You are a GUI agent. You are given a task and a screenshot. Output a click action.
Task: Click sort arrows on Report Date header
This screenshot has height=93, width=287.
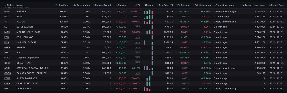pyautogui.click(x=270, y=5)
